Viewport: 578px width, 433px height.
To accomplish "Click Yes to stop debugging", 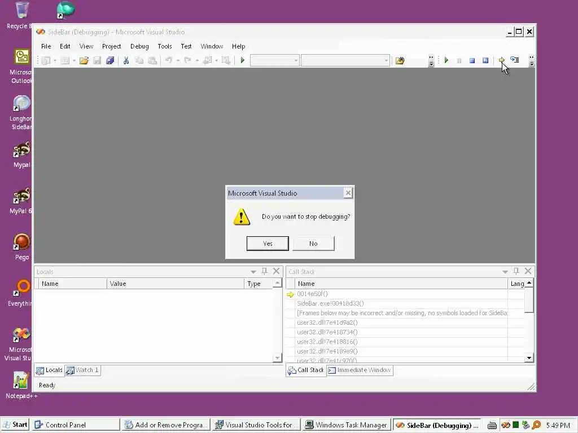I will pos(268,244).
